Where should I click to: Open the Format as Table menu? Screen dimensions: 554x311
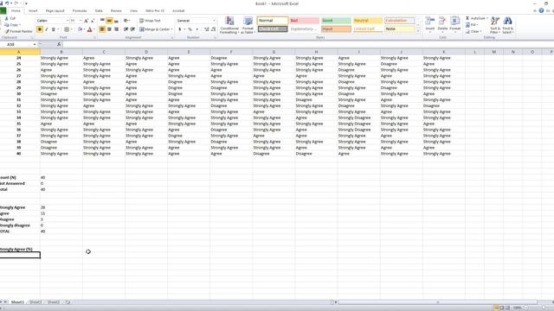(x=248, y=25)
